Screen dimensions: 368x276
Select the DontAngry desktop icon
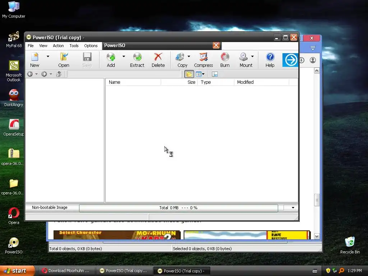(14, 98)
